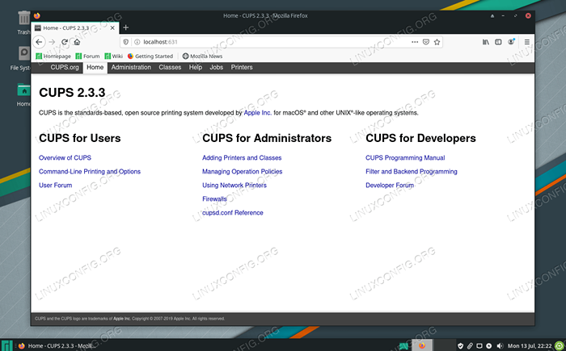This screenshot has width=566, height=351.
Task: Click the Firefox icon in the panel tray
Action: (x=421, y=345)
